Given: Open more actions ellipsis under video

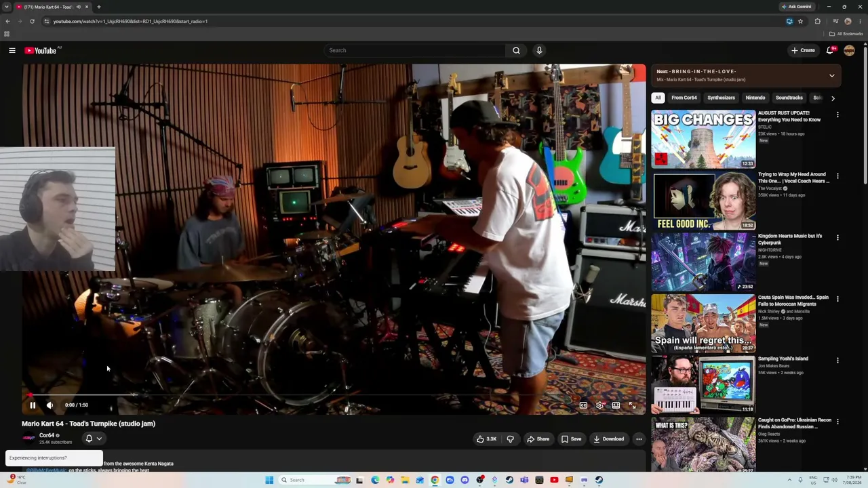Looking at the screenshot, I should tap(639, 439).
